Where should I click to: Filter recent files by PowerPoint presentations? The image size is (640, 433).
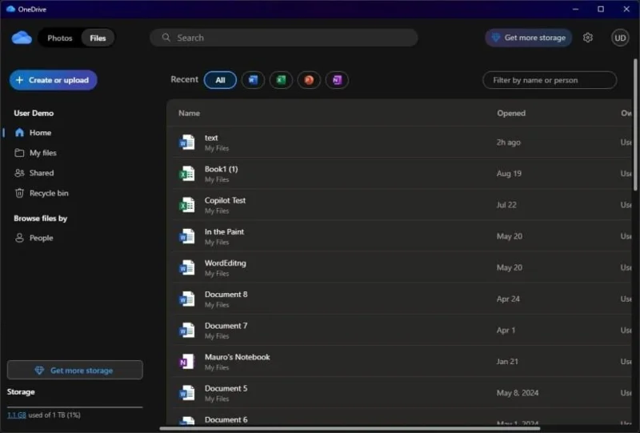pyautogui.click(x=309, y=80)
